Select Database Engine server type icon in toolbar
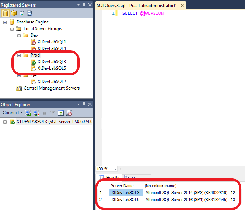 point(5,13)
